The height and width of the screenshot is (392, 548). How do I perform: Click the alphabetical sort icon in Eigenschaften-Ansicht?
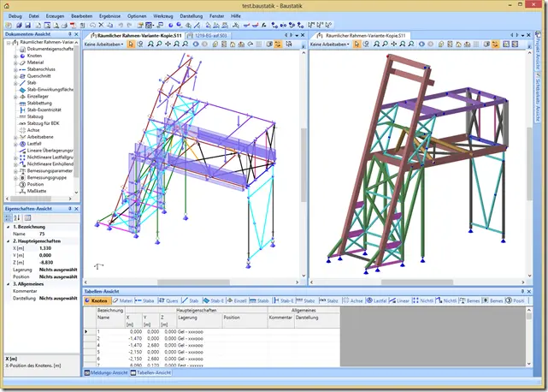point(17,218)
